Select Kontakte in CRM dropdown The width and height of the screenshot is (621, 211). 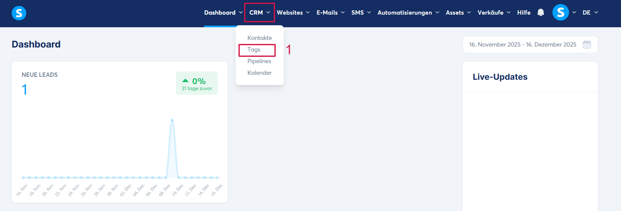(260, 38)
